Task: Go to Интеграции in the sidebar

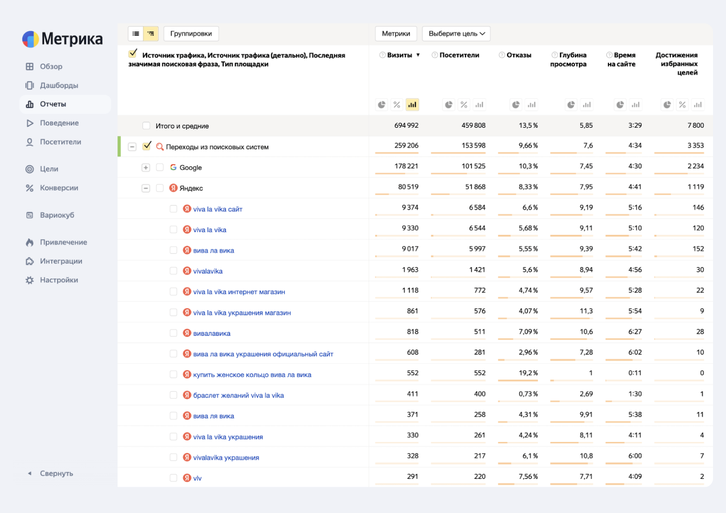Action: coord(54,261)
